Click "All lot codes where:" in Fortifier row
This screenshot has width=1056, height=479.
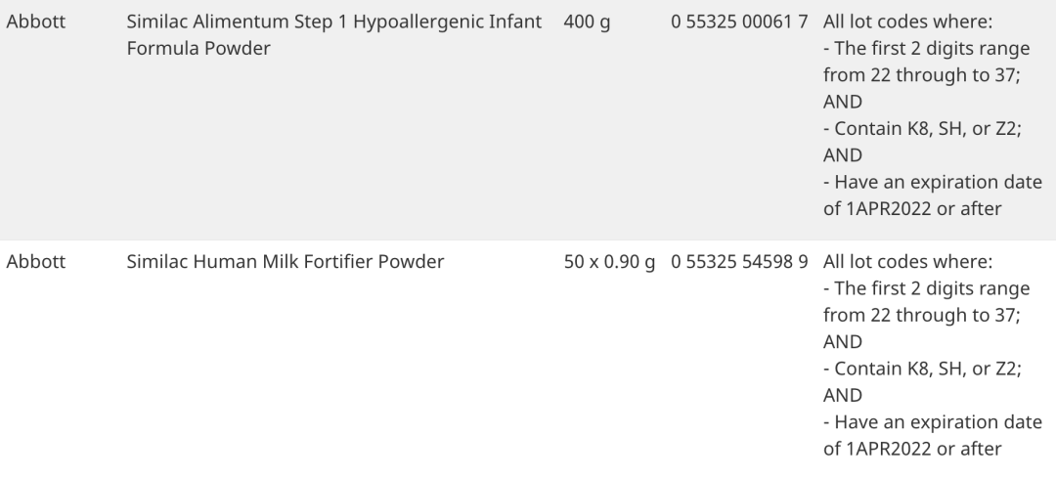(x=908, y=262)
